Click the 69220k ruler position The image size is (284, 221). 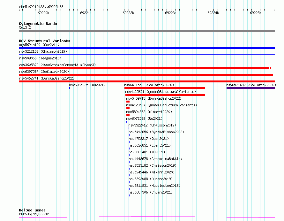coord(43,13)
